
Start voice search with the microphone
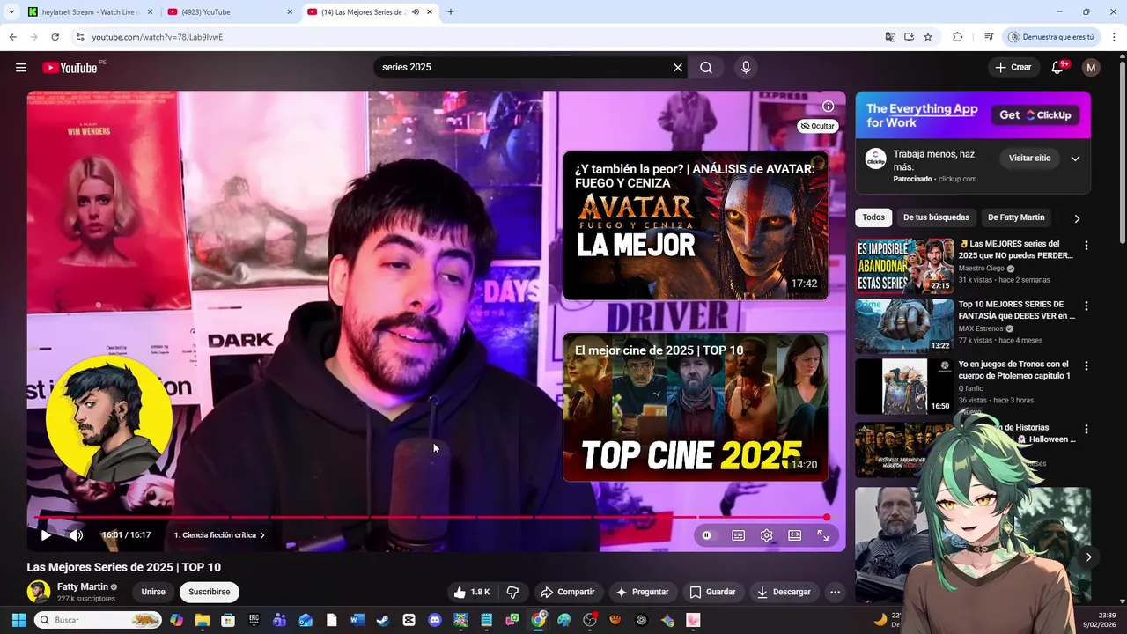pos(746,68)
